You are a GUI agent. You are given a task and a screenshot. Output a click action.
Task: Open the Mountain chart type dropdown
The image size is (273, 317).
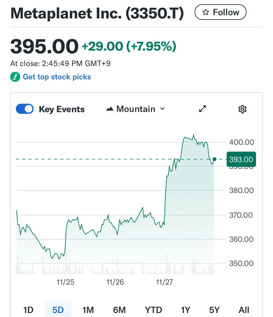click(x=136, y=109)
